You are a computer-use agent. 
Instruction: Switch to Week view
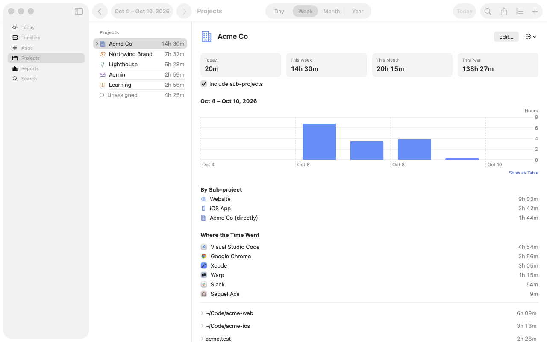[x=305, y=11]
